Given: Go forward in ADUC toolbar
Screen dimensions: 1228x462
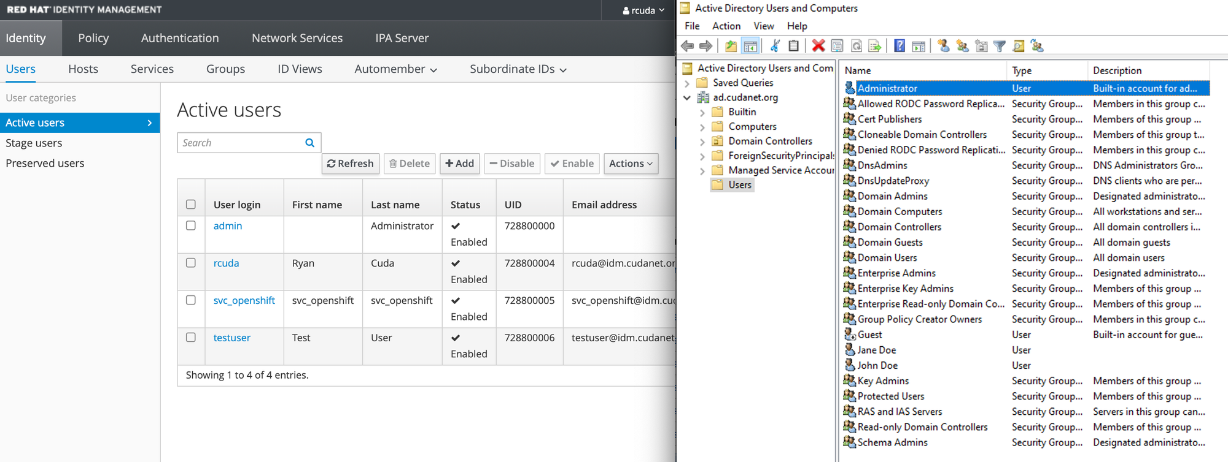Looking at the screenshot, I should (x=706, y=46).
